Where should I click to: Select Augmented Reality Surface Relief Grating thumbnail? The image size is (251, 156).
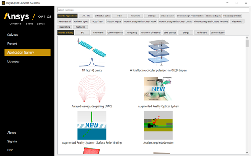92,125
